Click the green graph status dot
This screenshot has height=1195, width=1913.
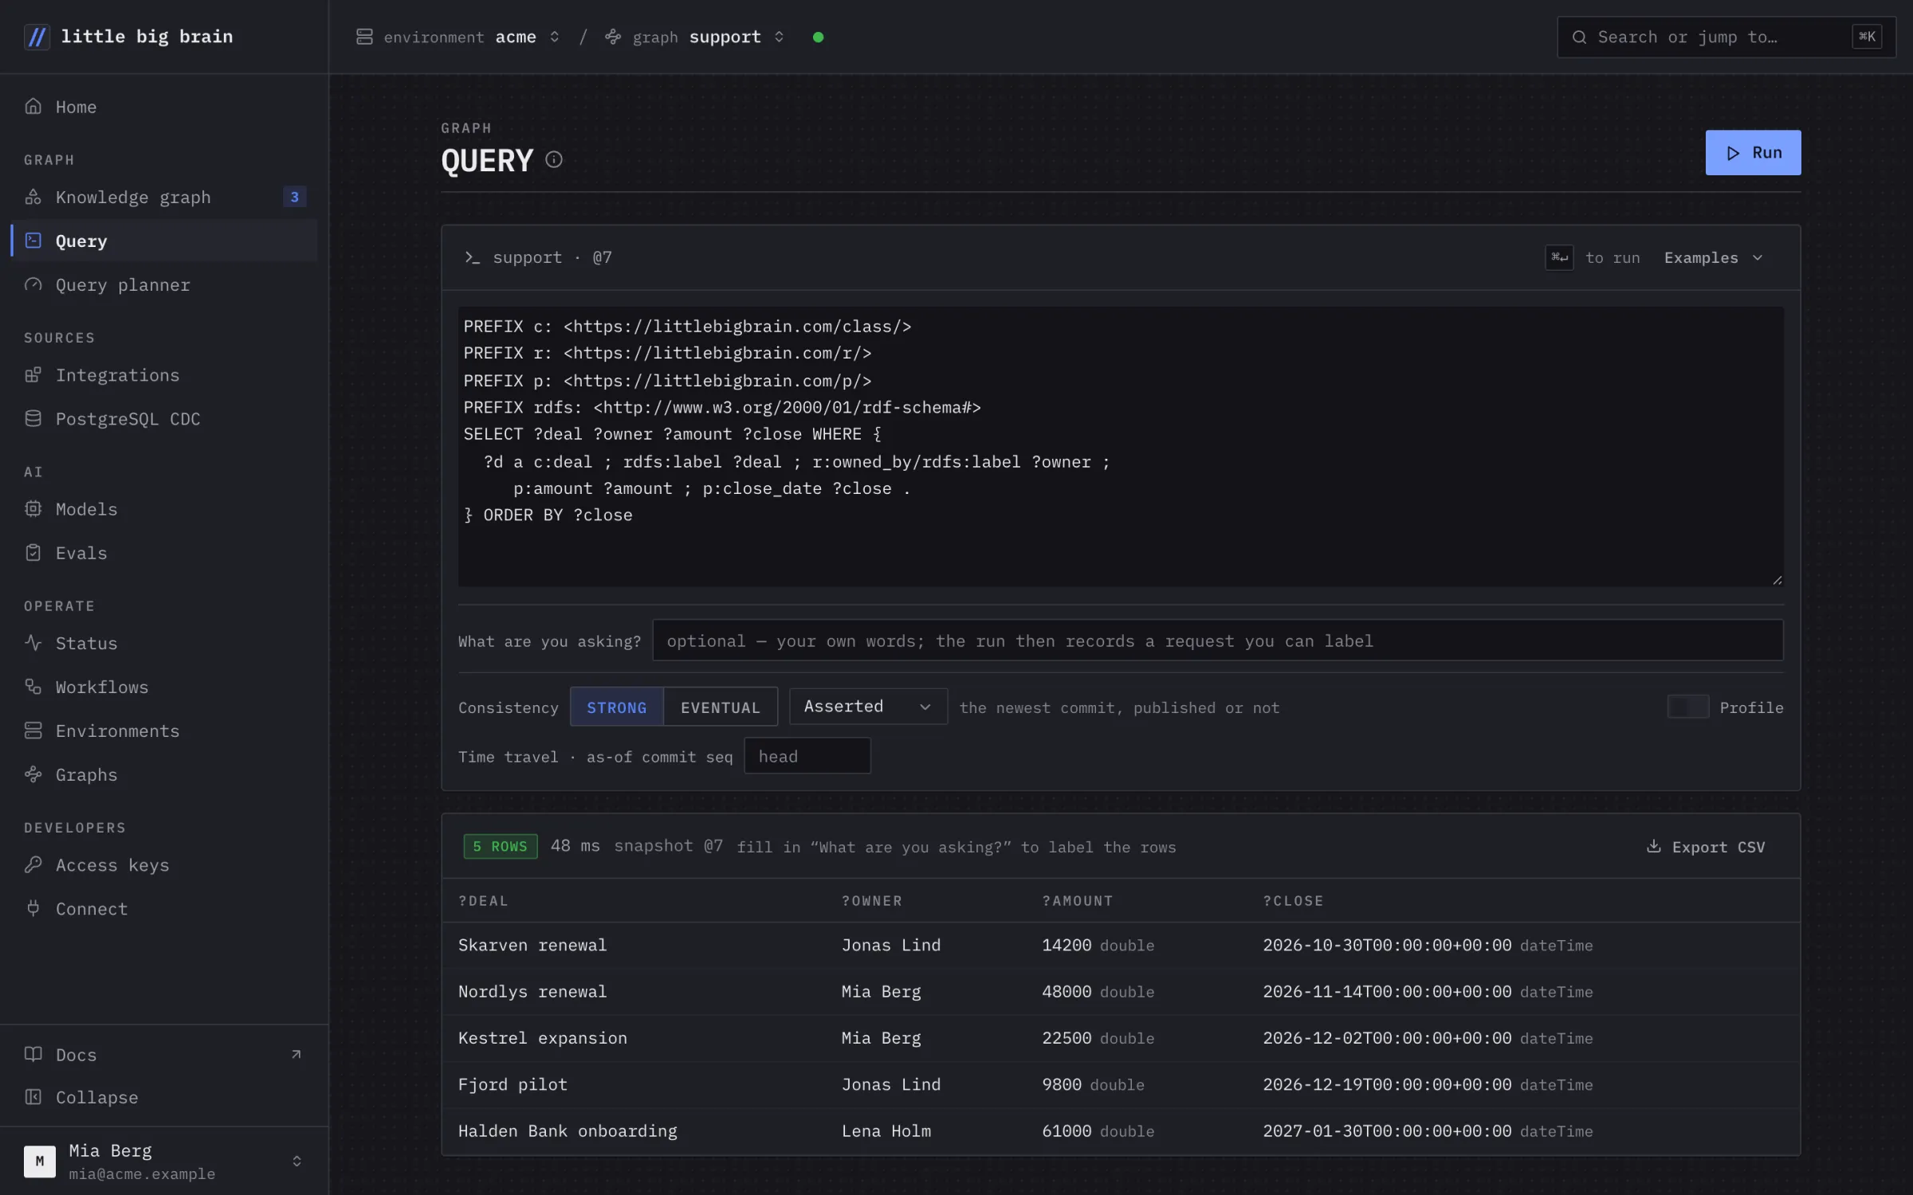tap(818, 37)
